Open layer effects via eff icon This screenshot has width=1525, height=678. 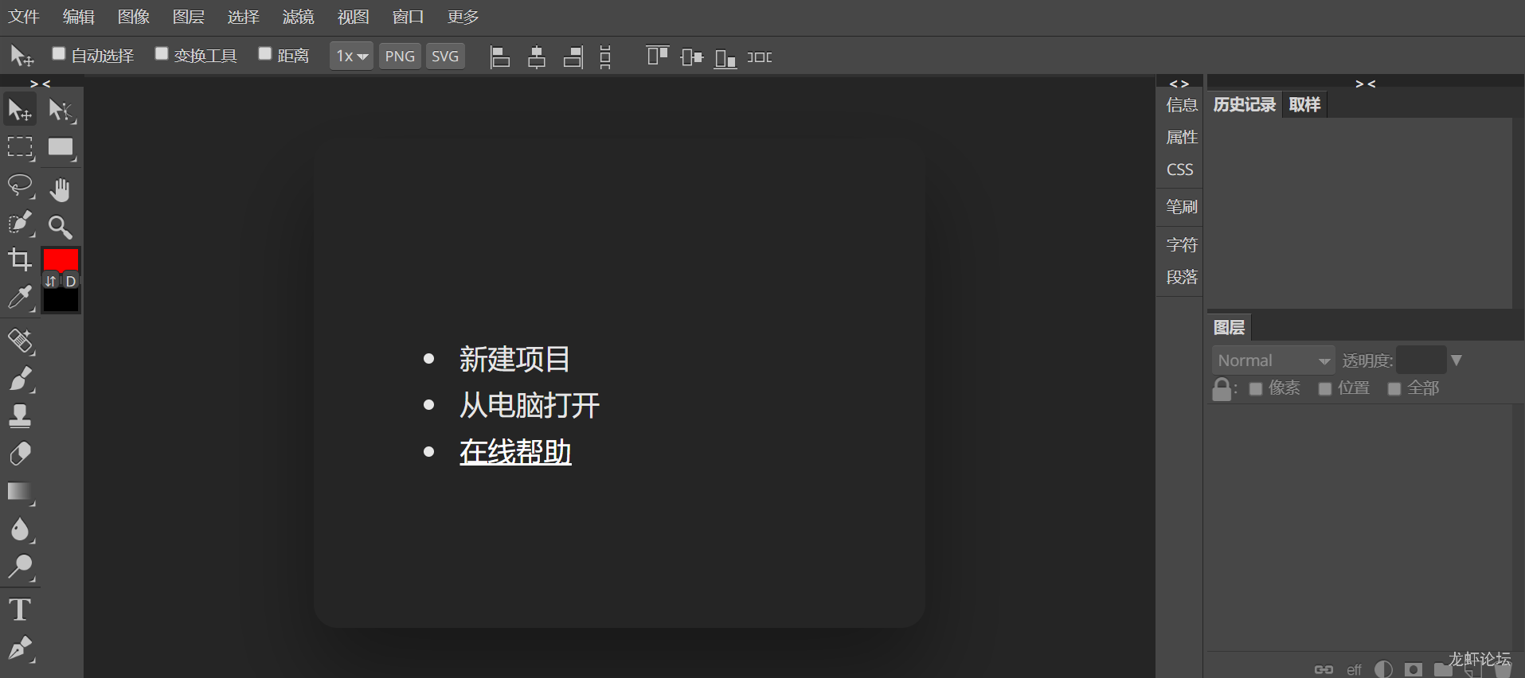click(x=1354, y=670)
